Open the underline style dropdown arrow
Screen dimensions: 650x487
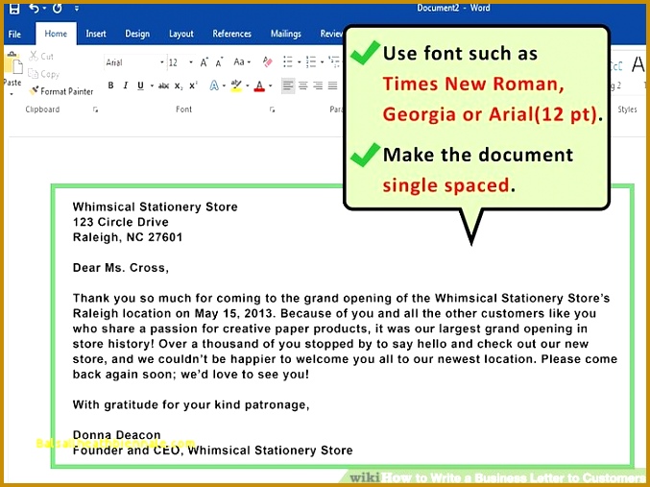pos(152,85)
